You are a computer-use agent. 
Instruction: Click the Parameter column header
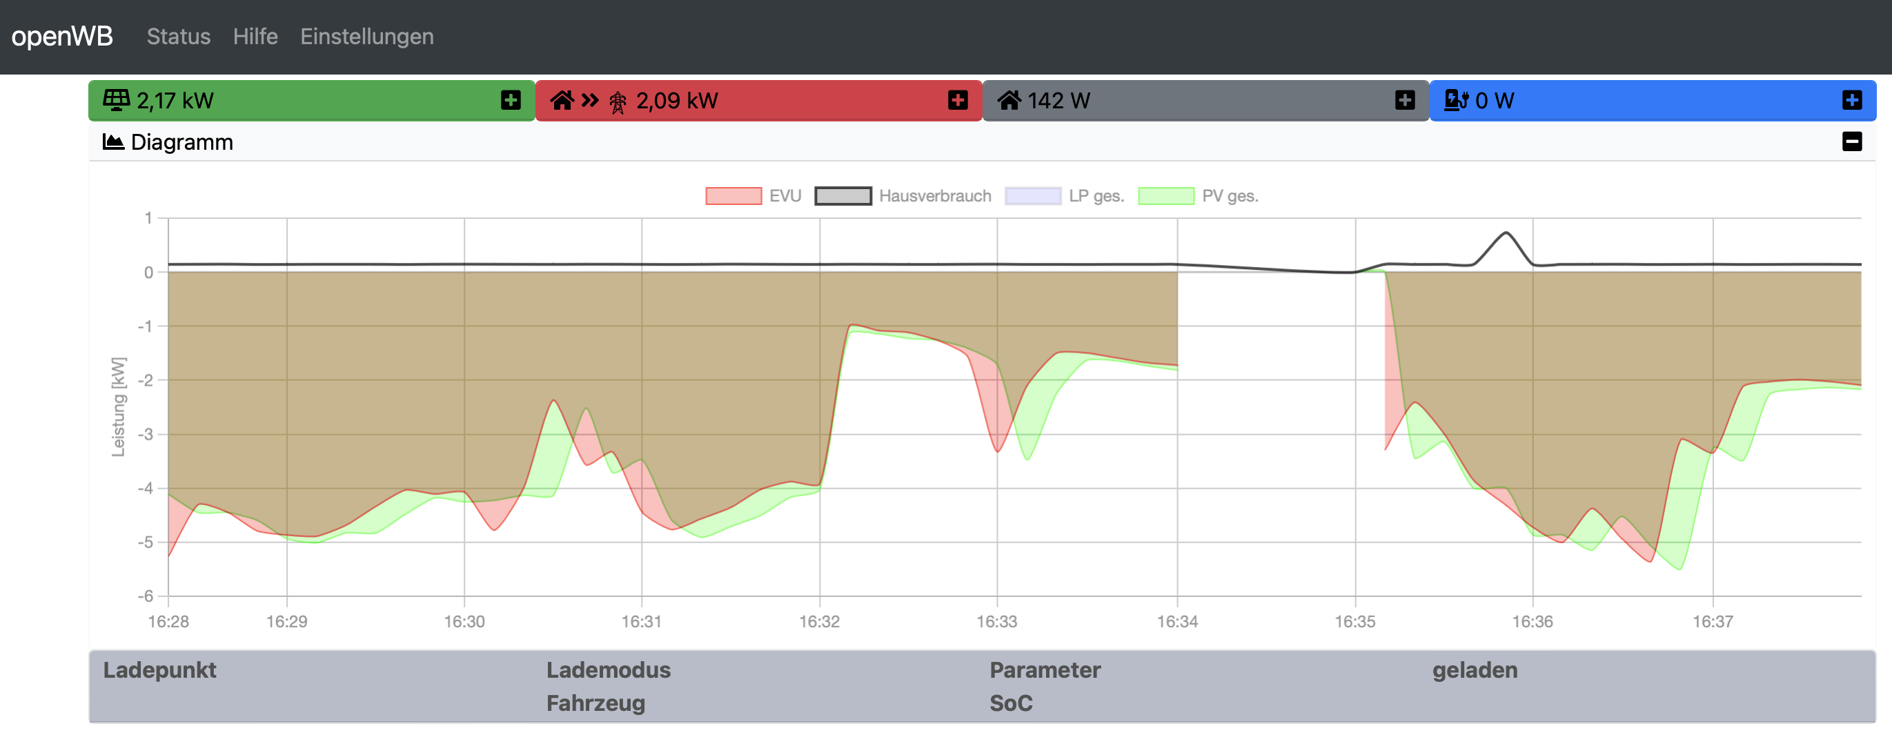point(1045,671)
